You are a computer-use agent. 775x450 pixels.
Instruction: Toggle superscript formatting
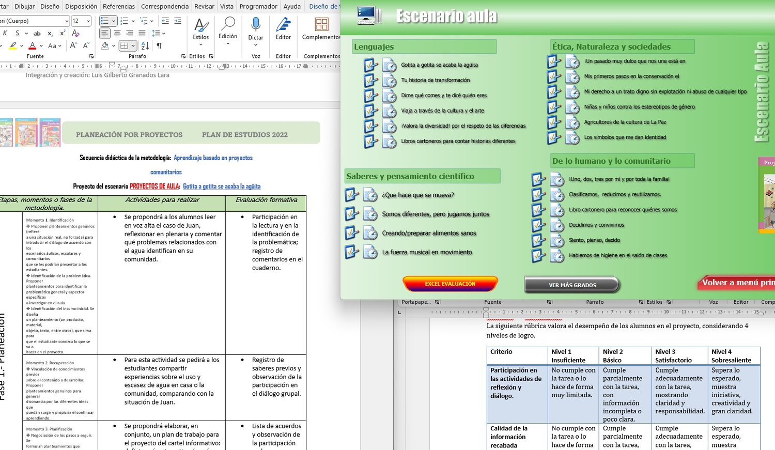point(63,33)
